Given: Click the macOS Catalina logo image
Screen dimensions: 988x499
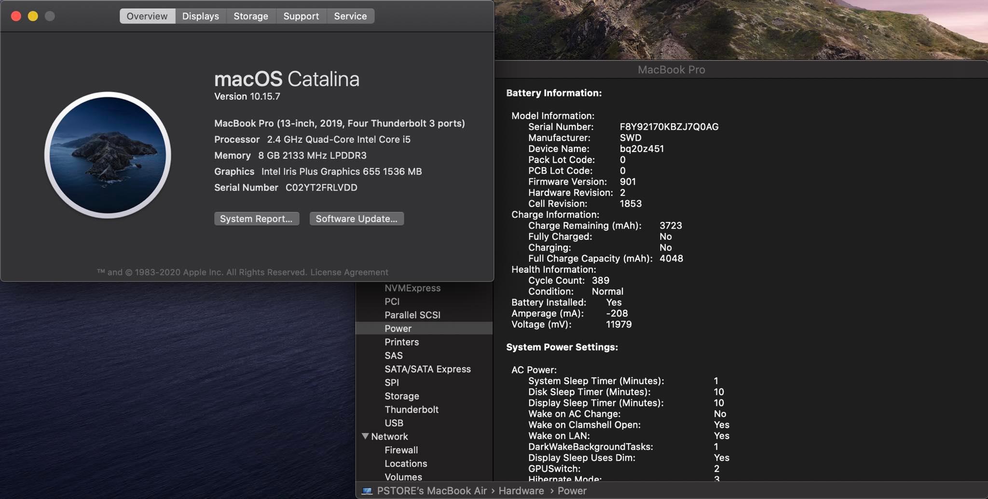Looking at the screenshot, I should coord(108,155).
